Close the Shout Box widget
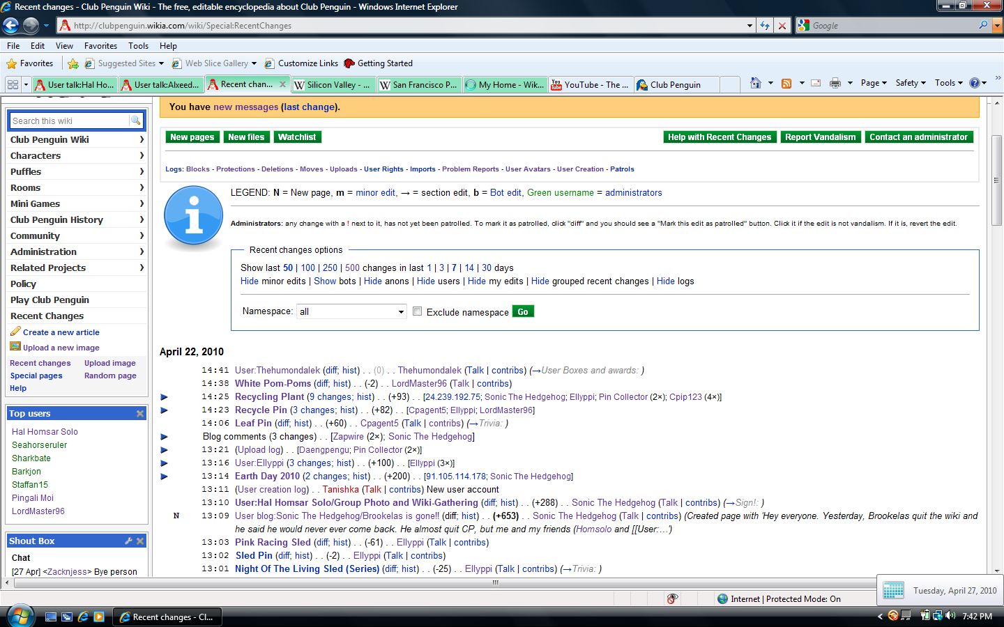Viewport: 1004px width, 627px height. 140,541
